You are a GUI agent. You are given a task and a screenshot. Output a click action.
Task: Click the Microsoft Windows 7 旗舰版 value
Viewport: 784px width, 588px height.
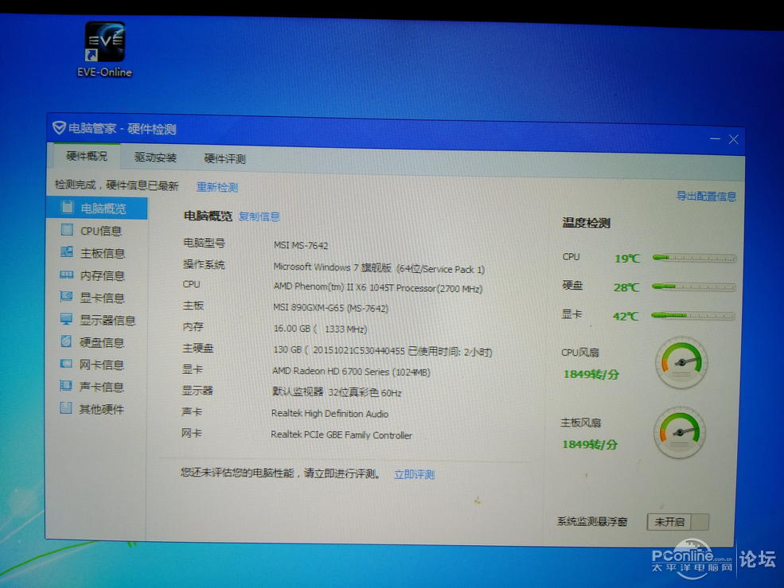[379, 268]
